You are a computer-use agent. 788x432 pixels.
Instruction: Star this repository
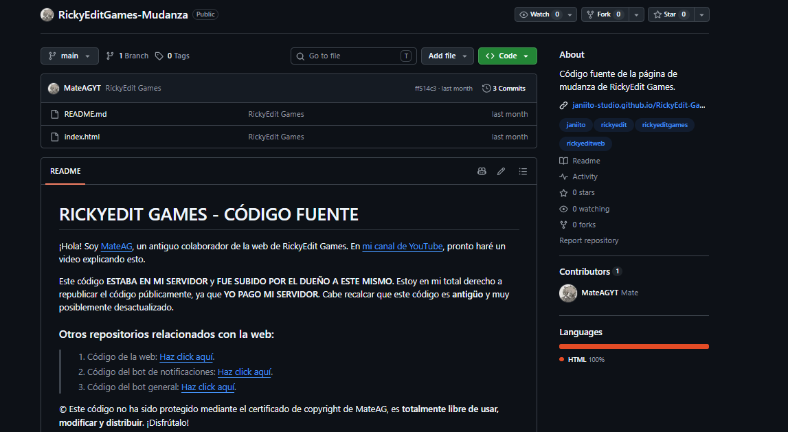(671, 14)
